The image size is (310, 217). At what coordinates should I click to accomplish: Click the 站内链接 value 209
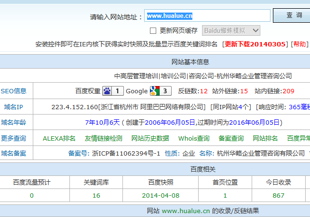pyautogui.click(x=288, y=91)
